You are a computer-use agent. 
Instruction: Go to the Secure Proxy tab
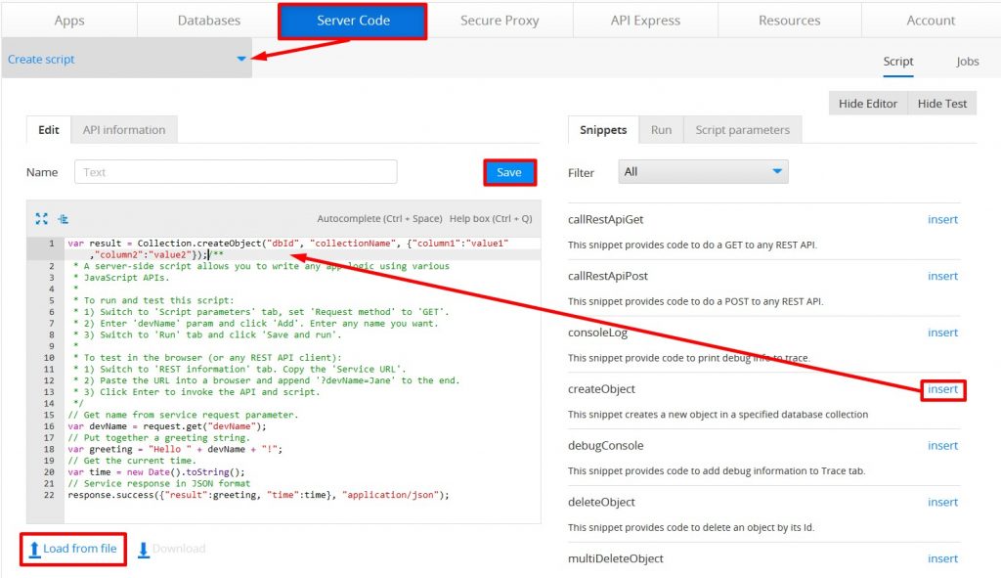tap(500, 21)
